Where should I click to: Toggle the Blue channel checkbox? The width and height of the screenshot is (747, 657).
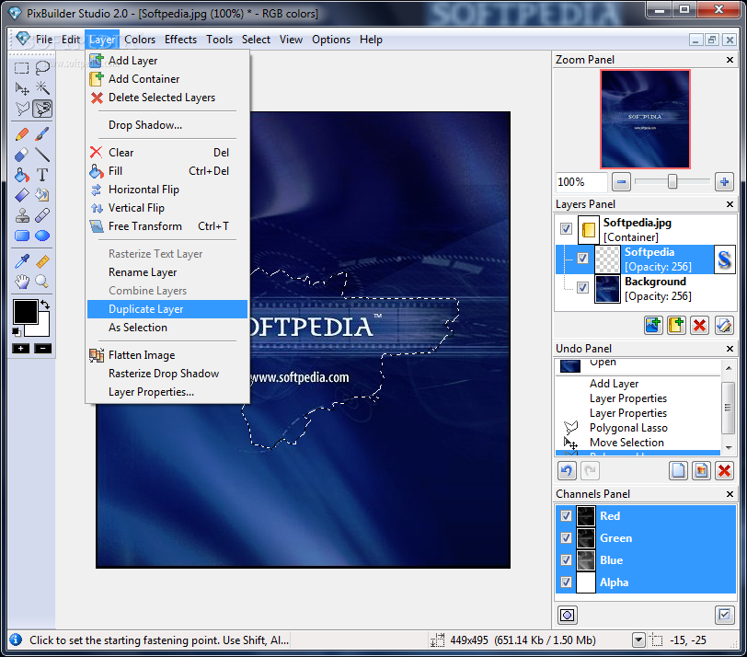tap(566, 559)
